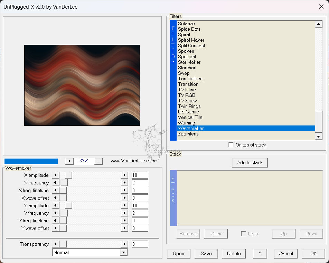Click the Save button
The height and width of the screenshot is (263, 329).
coord(206,254)
